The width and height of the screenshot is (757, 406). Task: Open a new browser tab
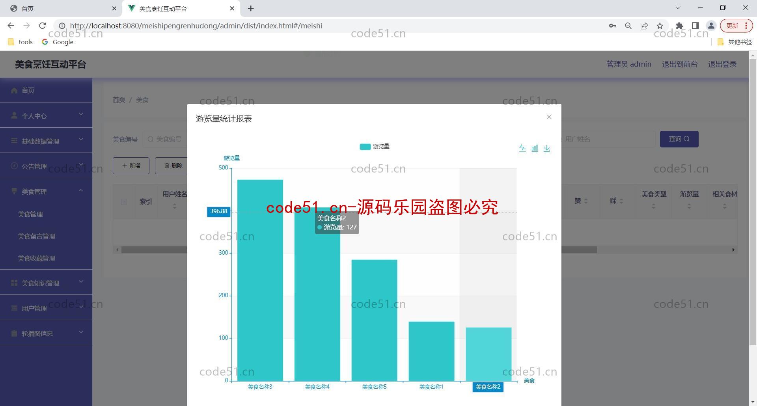coord(251,8)
